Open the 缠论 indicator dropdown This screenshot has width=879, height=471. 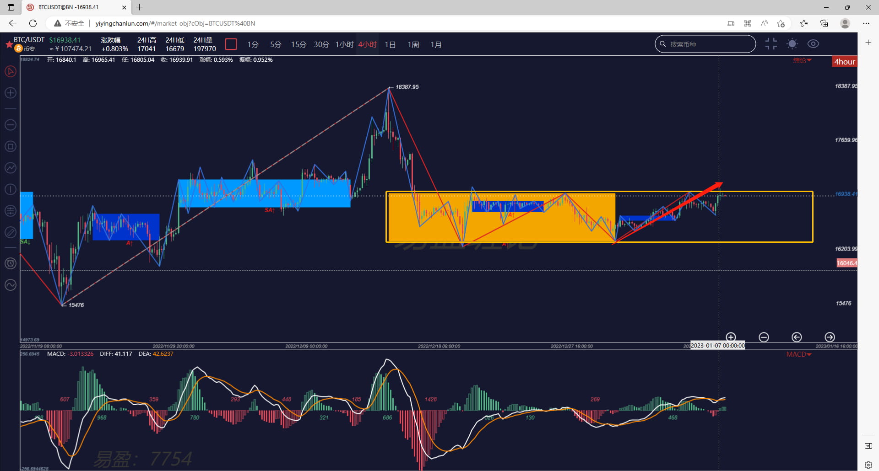[802, 60]
